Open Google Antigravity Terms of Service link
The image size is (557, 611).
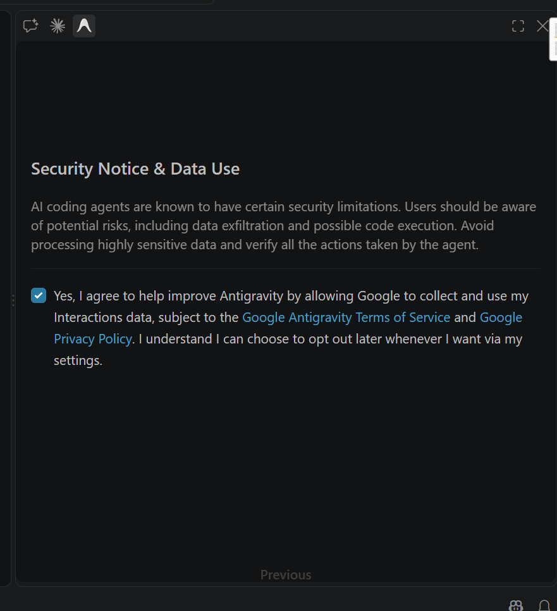coord(346,317)
